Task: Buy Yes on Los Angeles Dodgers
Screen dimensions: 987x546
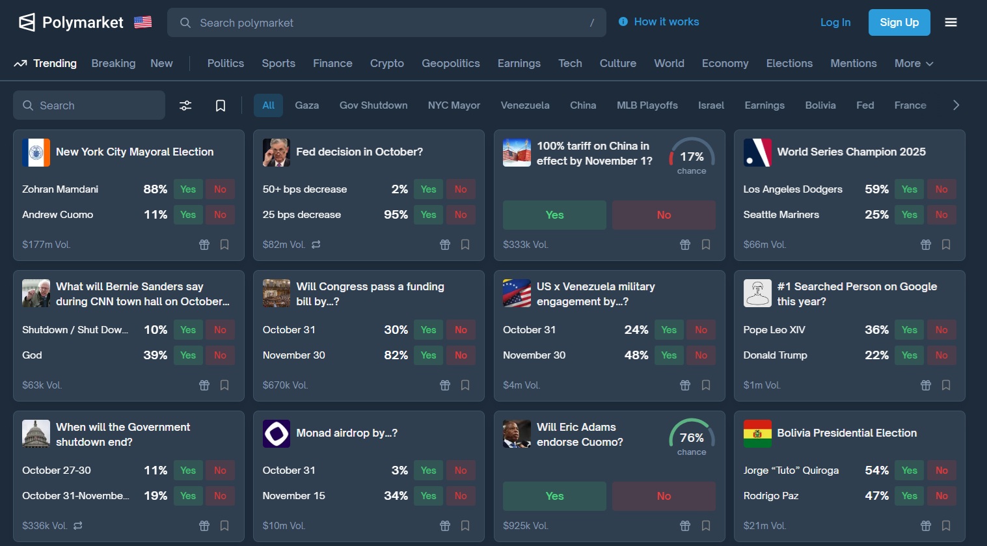Action: 910,189
